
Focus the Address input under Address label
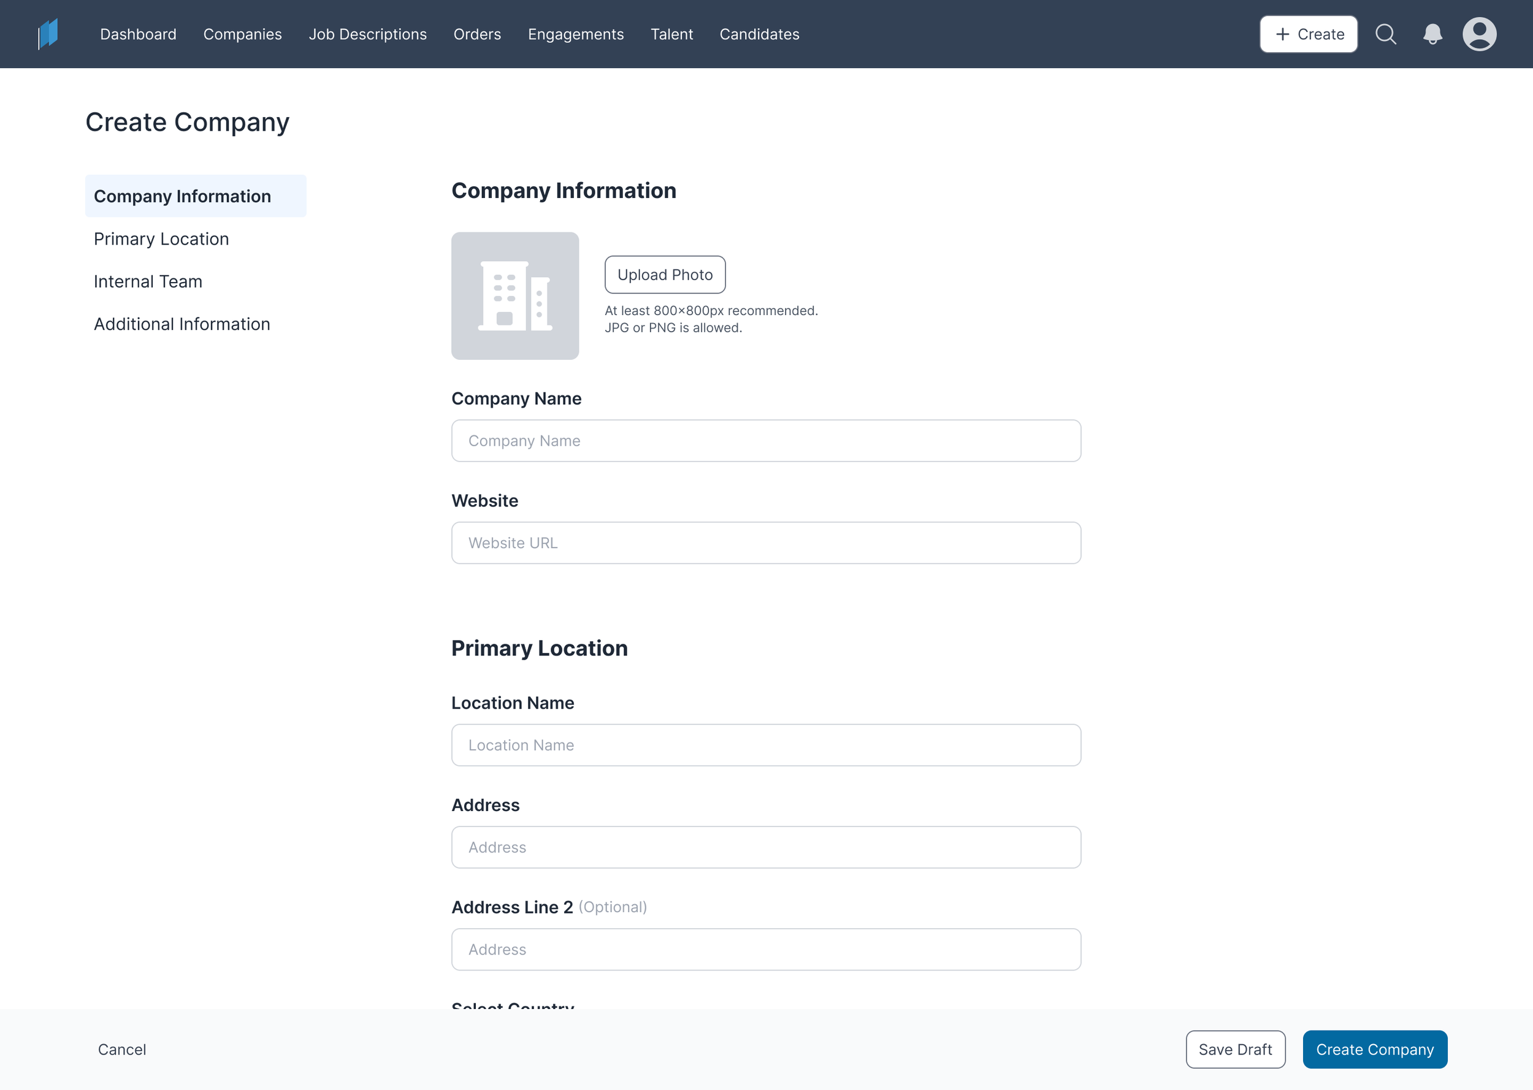coord(766,847)
